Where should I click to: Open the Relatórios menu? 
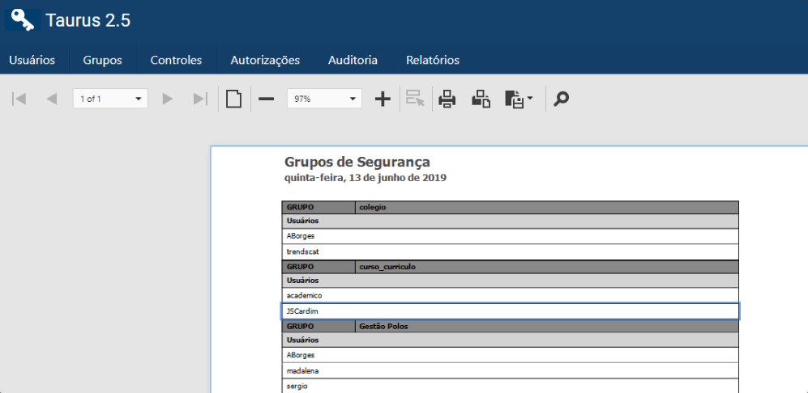coord(433,60)
